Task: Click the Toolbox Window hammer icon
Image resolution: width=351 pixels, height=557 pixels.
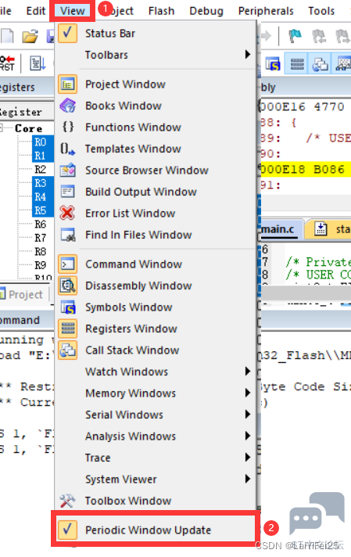Action: [67, 501]
